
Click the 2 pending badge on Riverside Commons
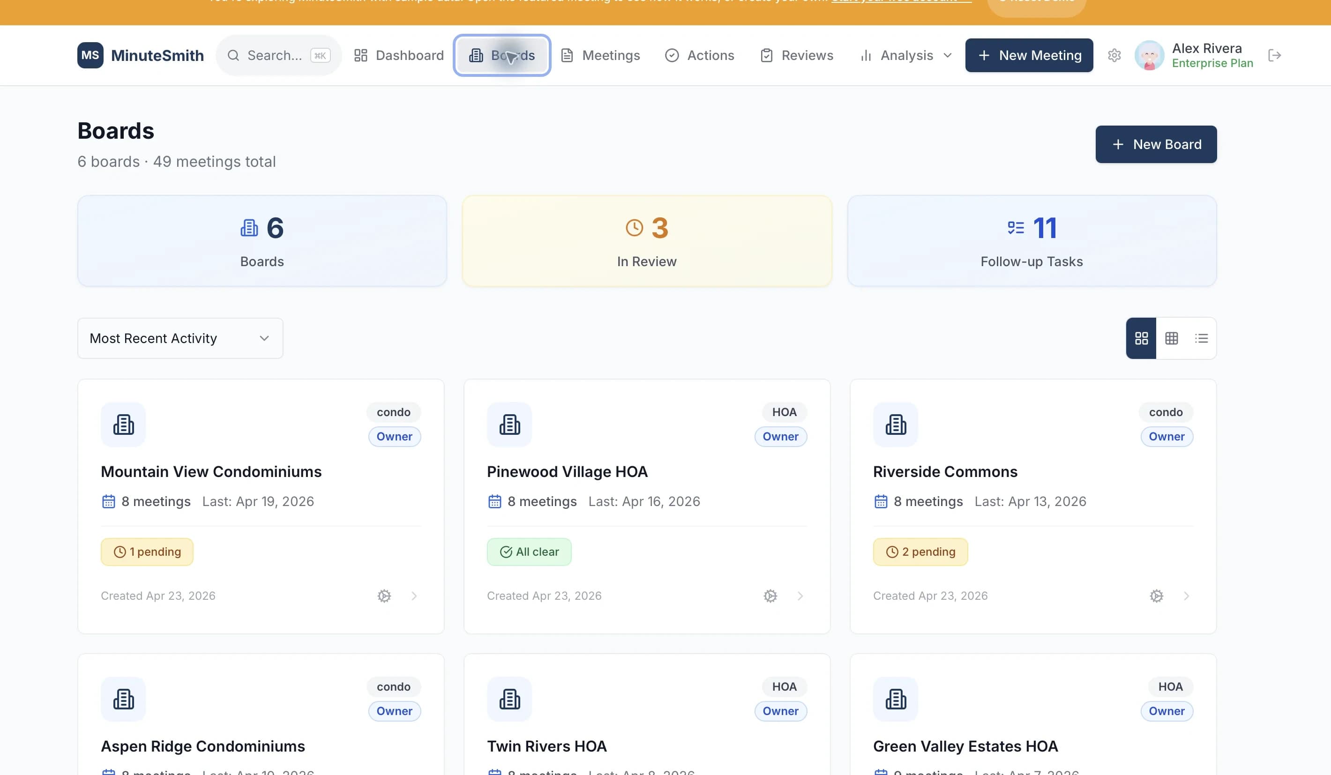point(920,551)
